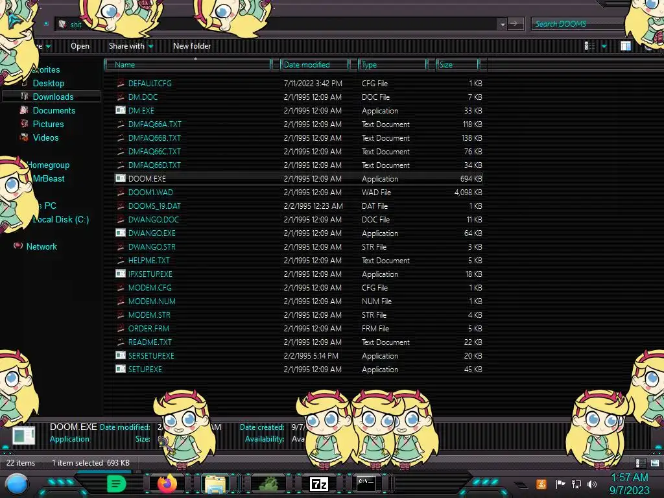
Task: Click the DOOM.EXE thumbnail in details pane
Action: click(24, 435)
